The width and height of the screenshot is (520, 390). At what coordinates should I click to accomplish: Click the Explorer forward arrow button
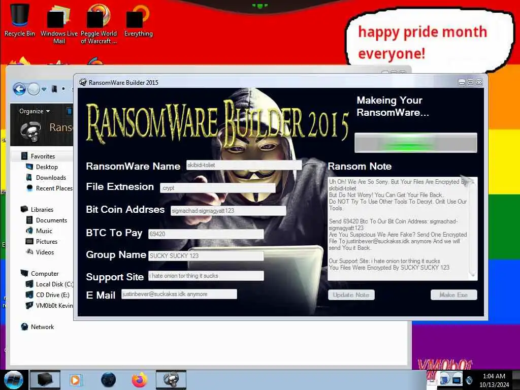pos(34,89)
